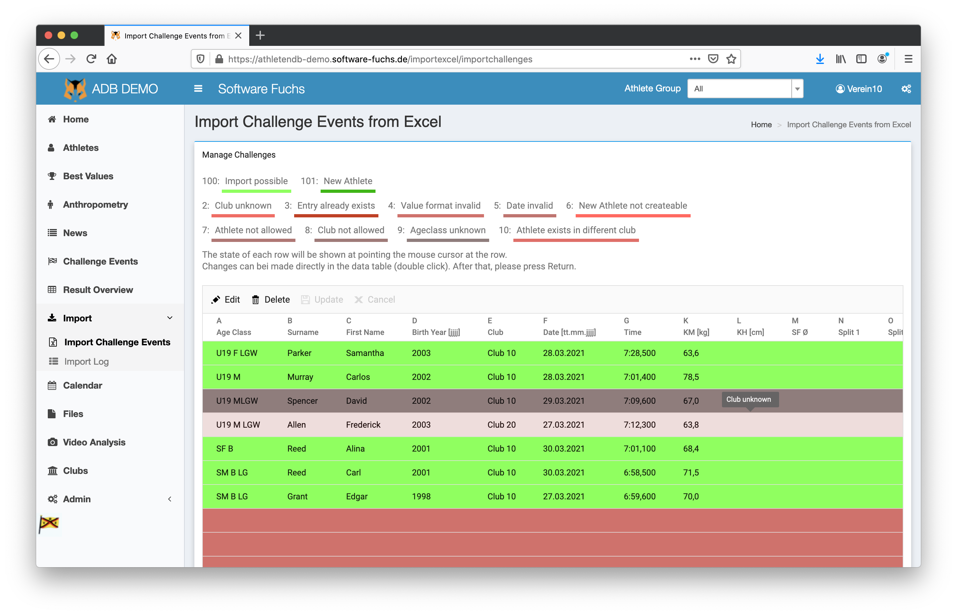
Task: Open News in sidebar
Action: (x=75, y=233)
